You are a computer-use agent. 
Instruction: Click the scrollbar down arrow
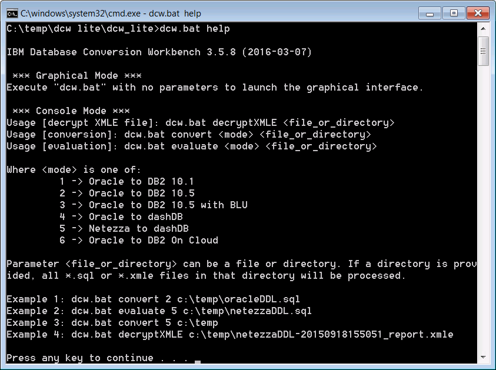pos(484,358)
